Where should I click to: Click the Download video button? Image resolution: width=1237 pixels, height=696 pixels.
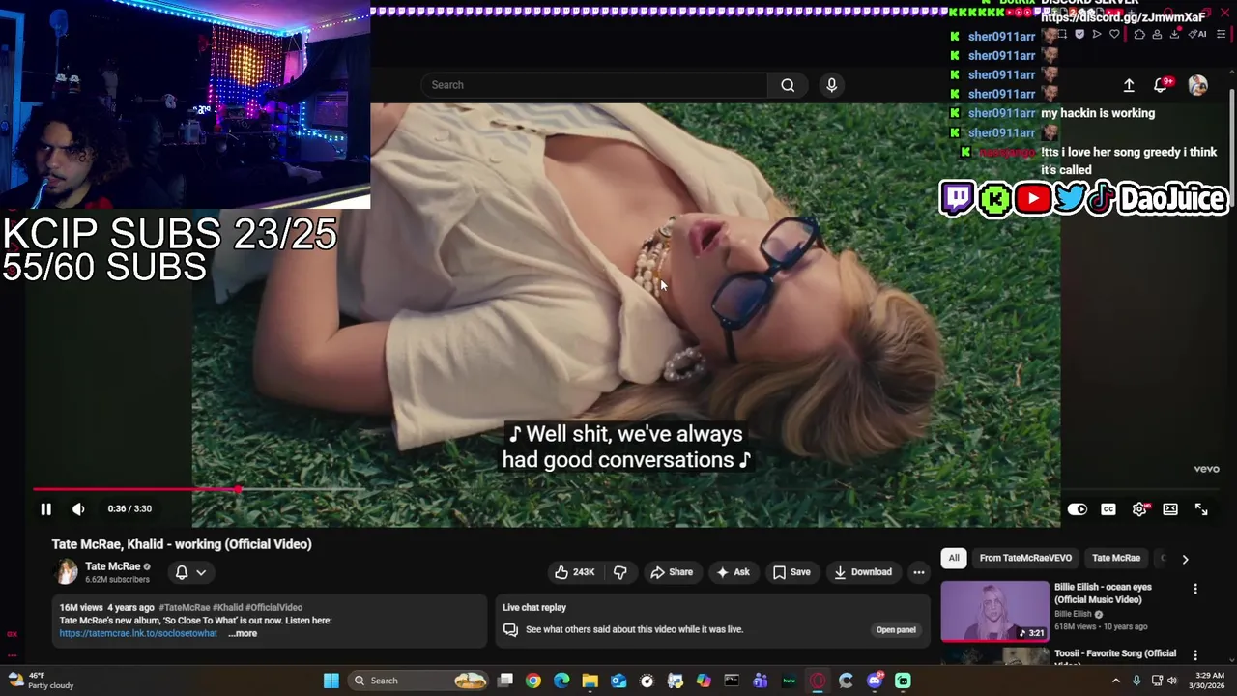[x=863, y=572]
